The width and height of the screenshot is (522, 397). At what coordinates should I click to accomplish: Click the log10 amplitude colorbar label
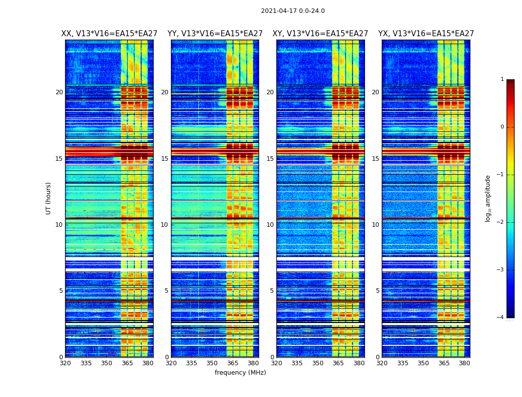488,198
